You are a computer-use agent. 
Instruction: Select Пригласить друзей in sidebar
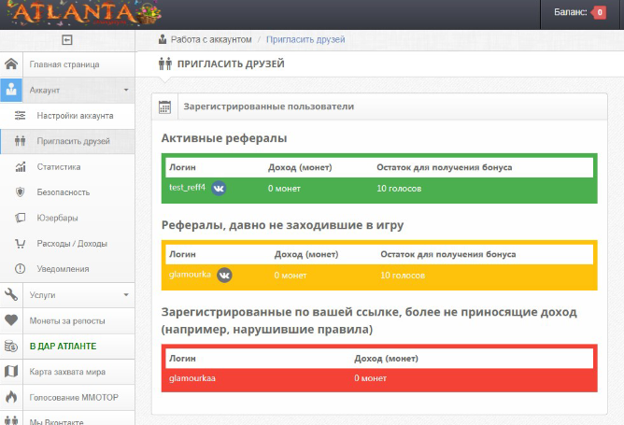coord(73,141)
